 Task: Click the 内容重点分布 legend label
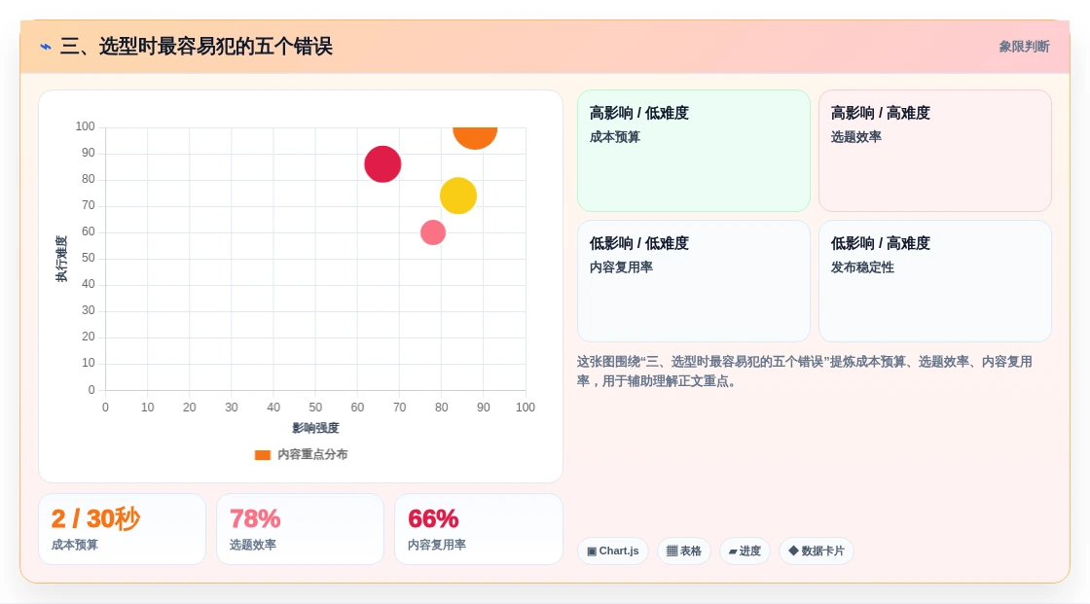pos(312,454)
